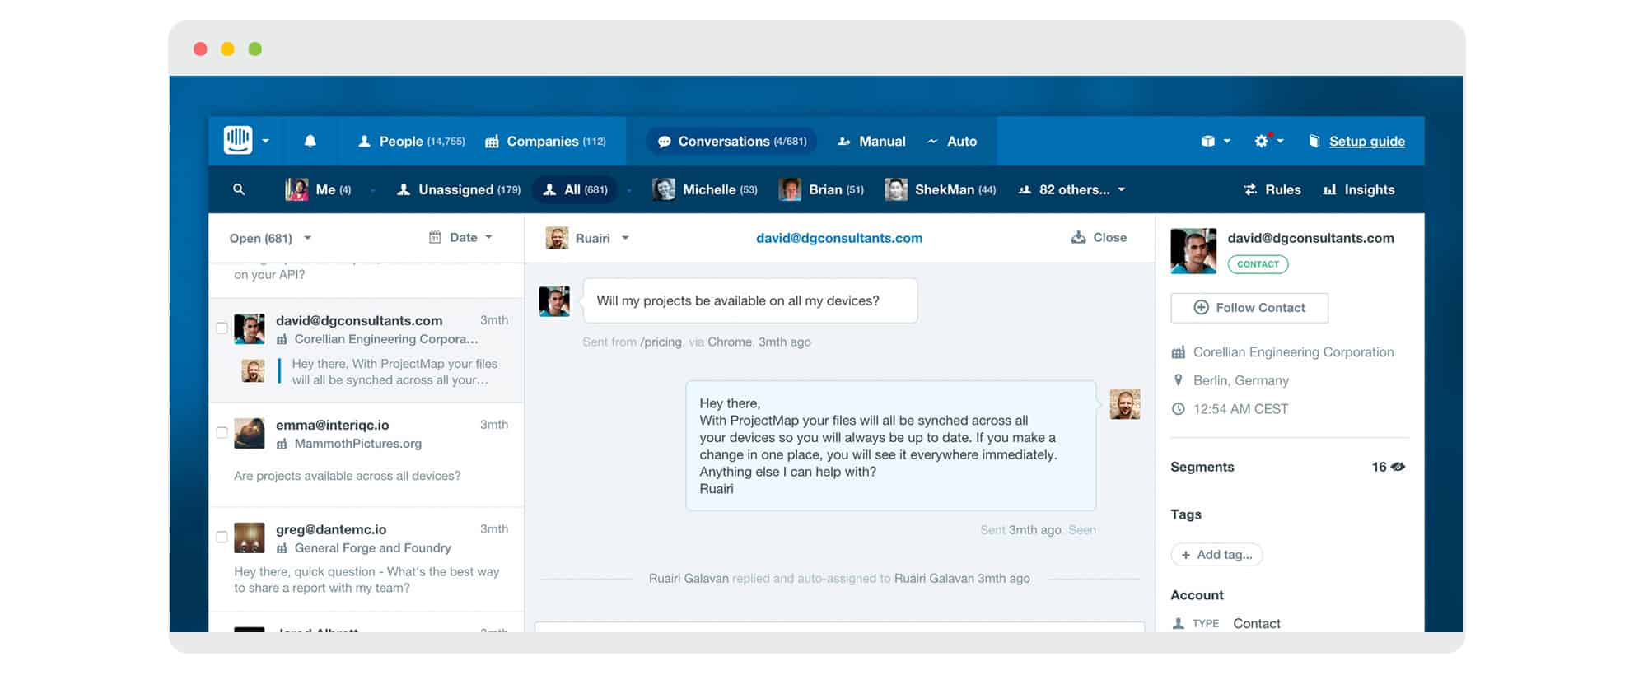
Task: Open the settings gear icon
Action: [1261, 141]
